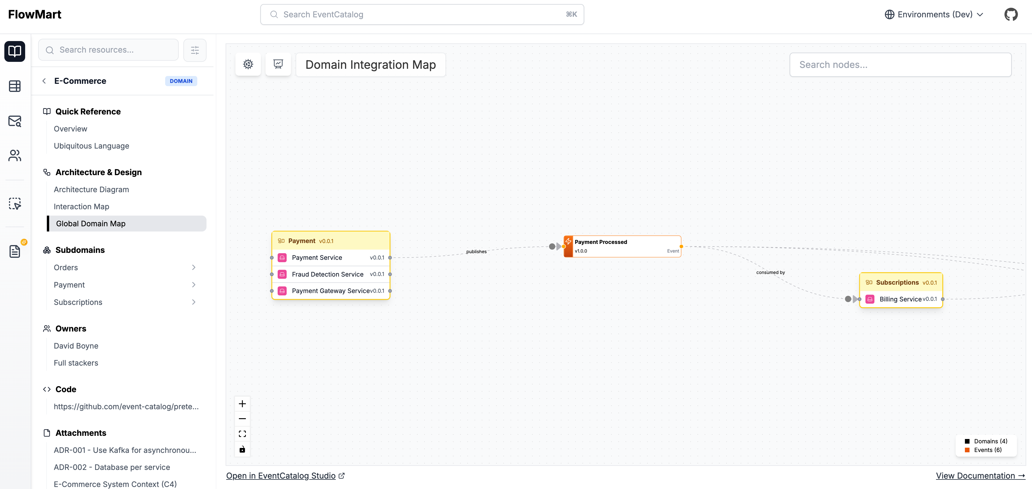
Task: Click the fit view icon
Action: (242, 434)
